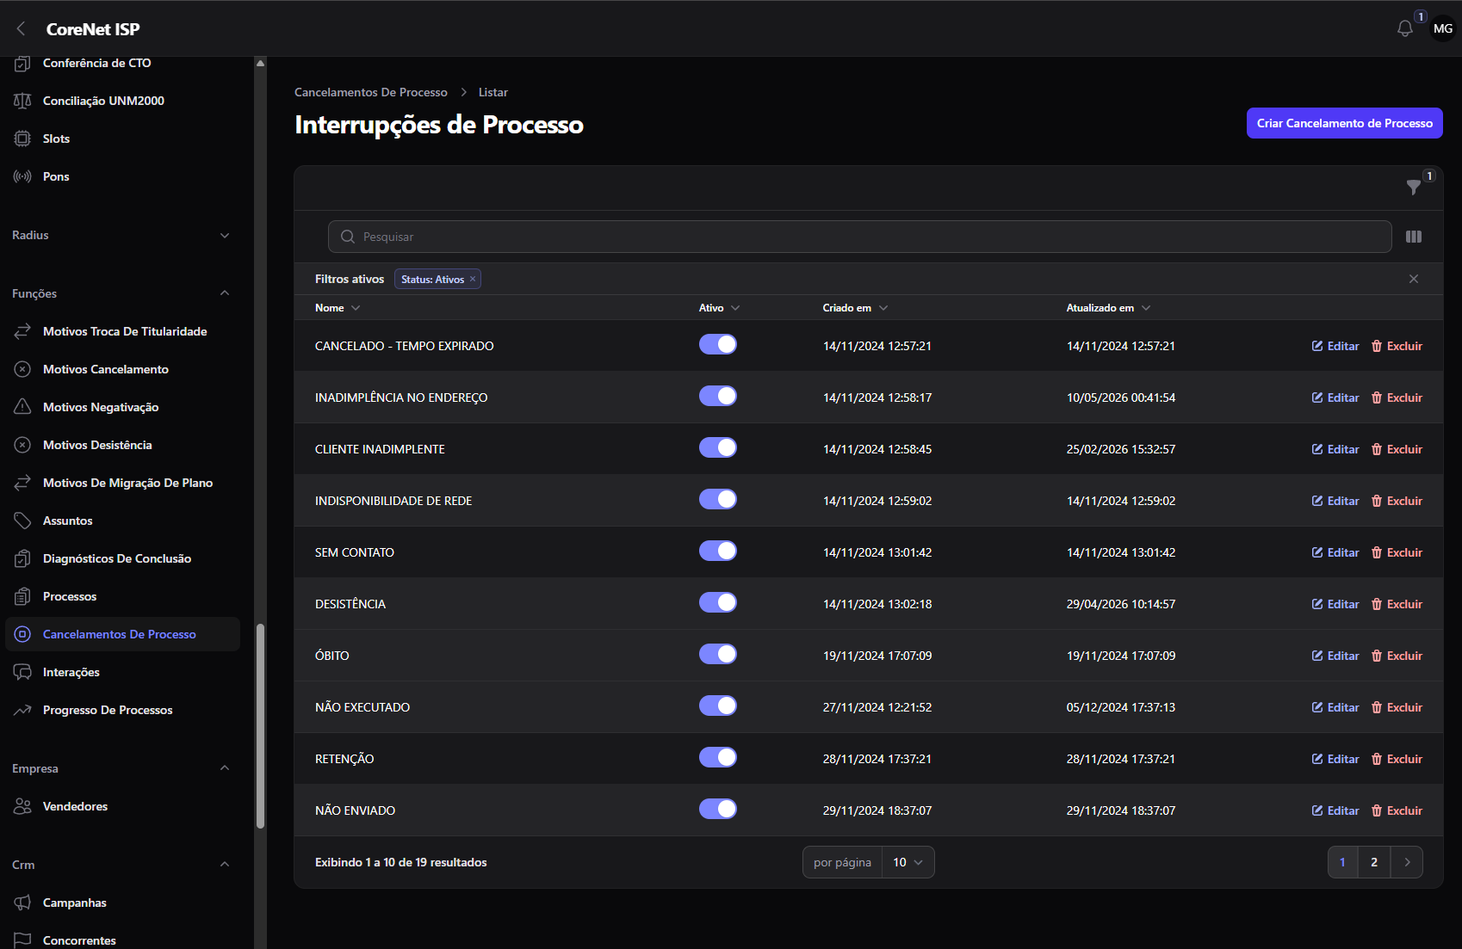1462x949 pixels.
Task: Open the column visibility toggle icon
Action: pyautogui.click(x=1414, y=237)
